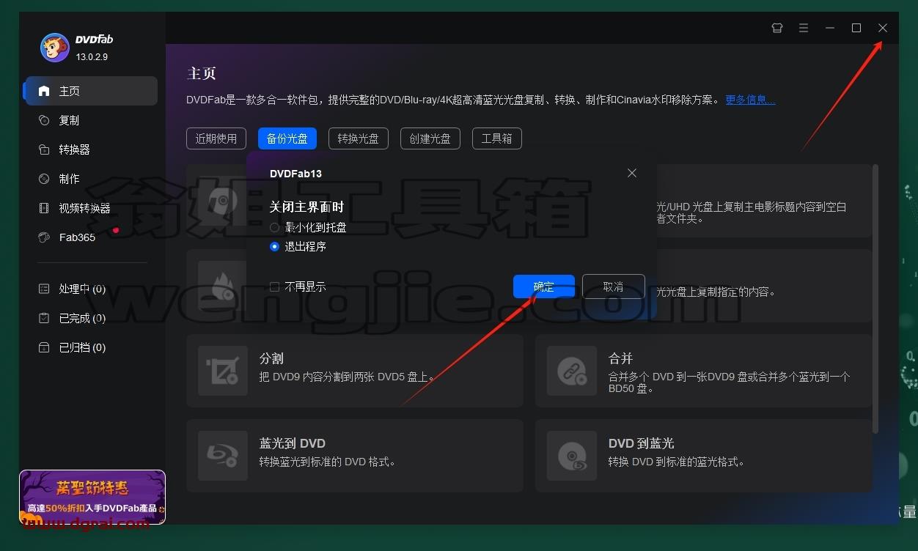Click the home icon beside 主页
Image resolution: width=918 pixels, height=551 pixels.
click(x=44, y=91)
